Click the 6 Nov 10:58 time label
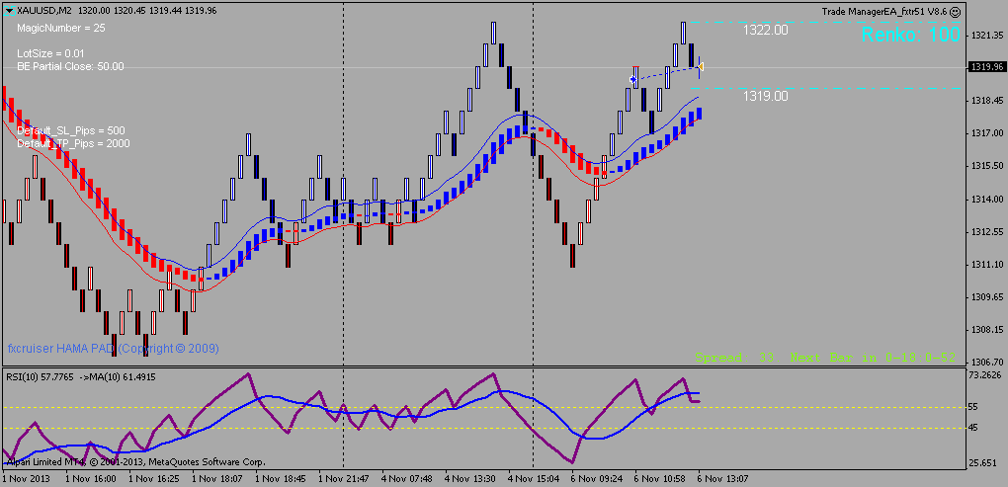The height and width of the screenshot is (487, 1008). pos(659,479)
